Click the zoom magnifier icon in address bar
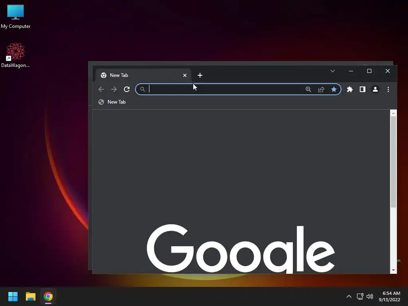The width and height of the screenshot is (408, 306). pyautogui.click(x=308, y=89)
